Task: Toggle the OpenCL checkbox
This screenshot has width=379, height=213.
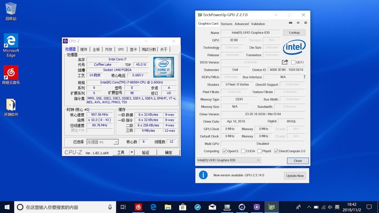Action: (x=225, y=151)
